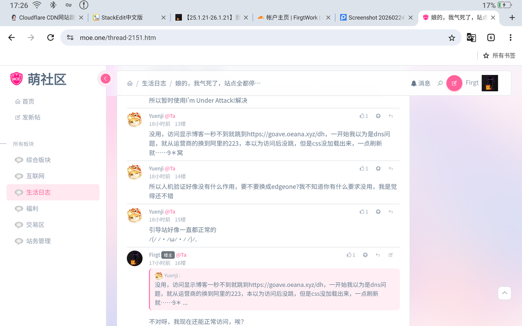The height and width of the screenshot is (326, 522).
Task: Click the Firgt author name on 16楼
Action: coord(155,255)
